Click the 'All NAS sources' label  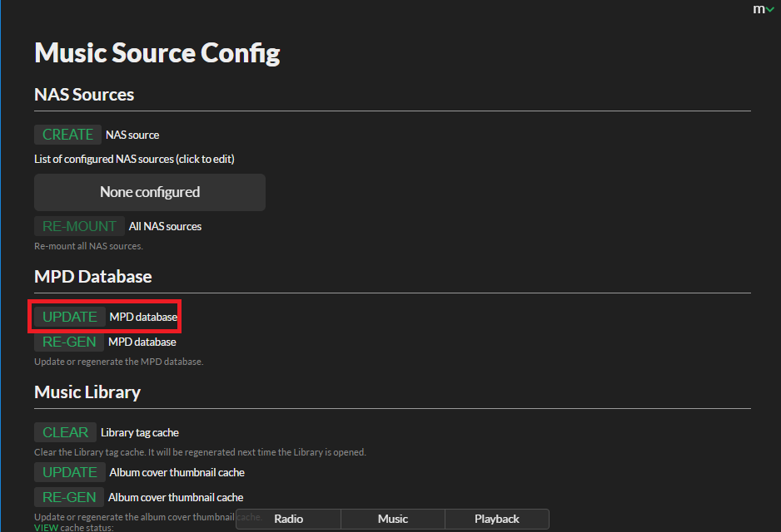(166, 226)
